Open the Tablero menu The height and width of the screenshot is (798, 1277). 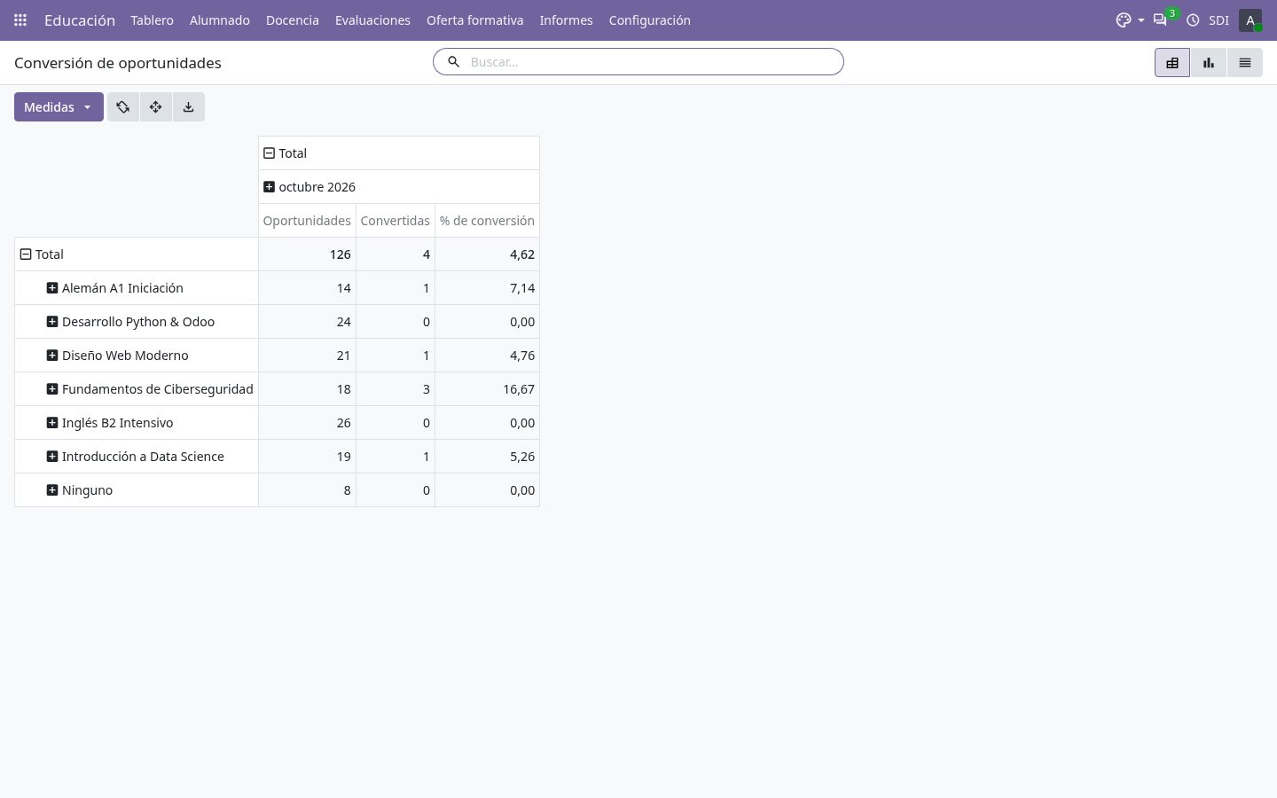coord(152,20)
